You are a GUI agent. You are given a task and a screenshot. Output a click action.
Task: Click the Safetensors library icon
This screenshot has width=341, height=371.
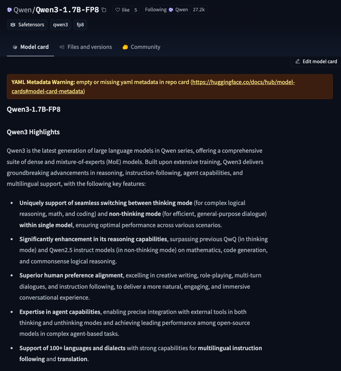click(13, 25)
